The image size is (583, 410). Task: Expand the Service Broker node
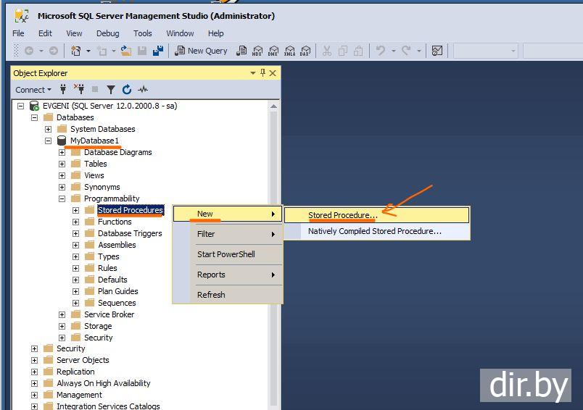pyautogui.click(x=62, y=314)
